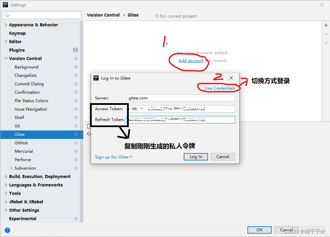Image resolution: width=330 pixels, height=237 pixels.
Task: Select File Status Colors settings
Action: [x=31, y=100]
